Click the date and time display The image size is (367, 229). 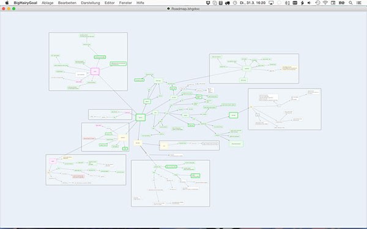[x=253, y=3]
